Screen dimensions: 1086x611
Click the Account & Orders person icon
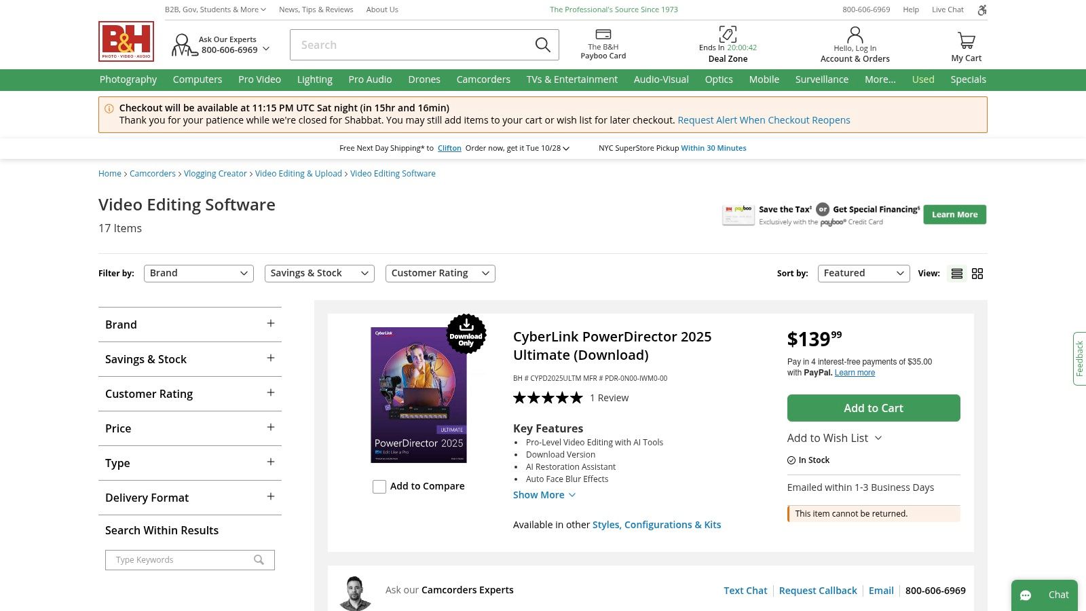click(x=855, y=35)
